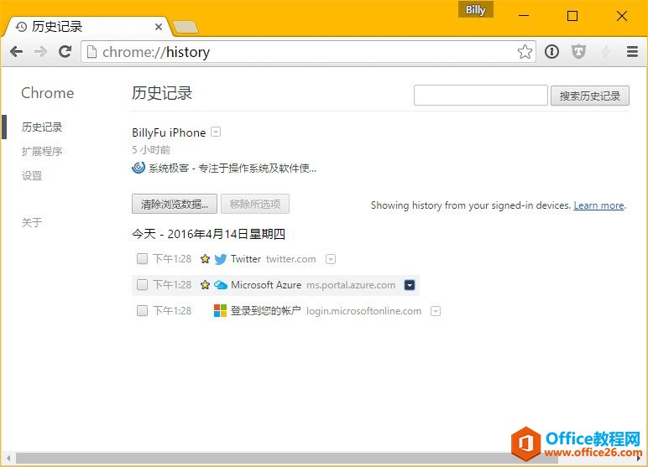Click the shield extension icon
Viewport: 648px width, 467px height.
578,52
